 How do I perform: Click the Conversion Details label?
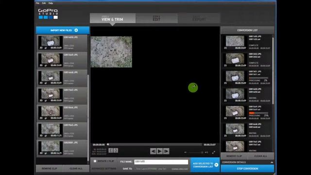click(x=234, y=162)
